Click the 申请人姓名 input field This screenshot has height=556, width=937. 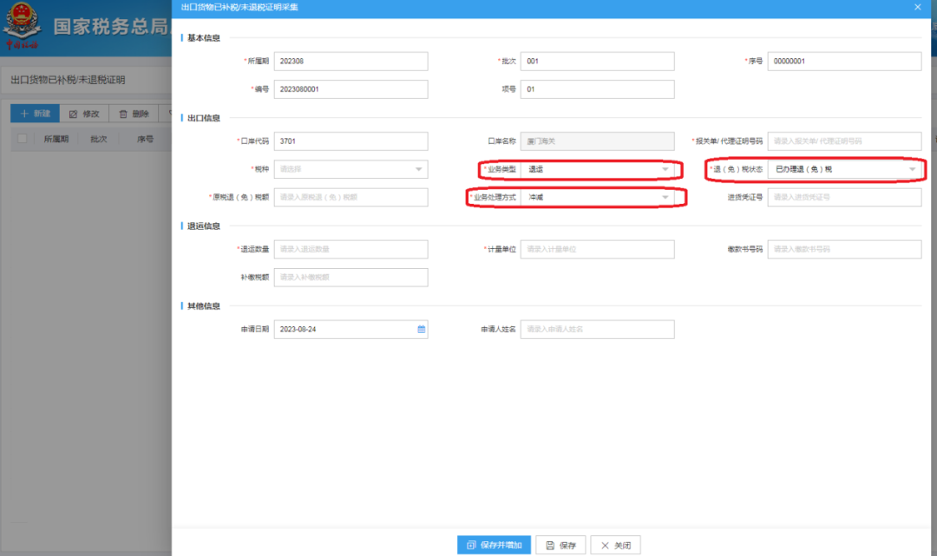(598, 329)
